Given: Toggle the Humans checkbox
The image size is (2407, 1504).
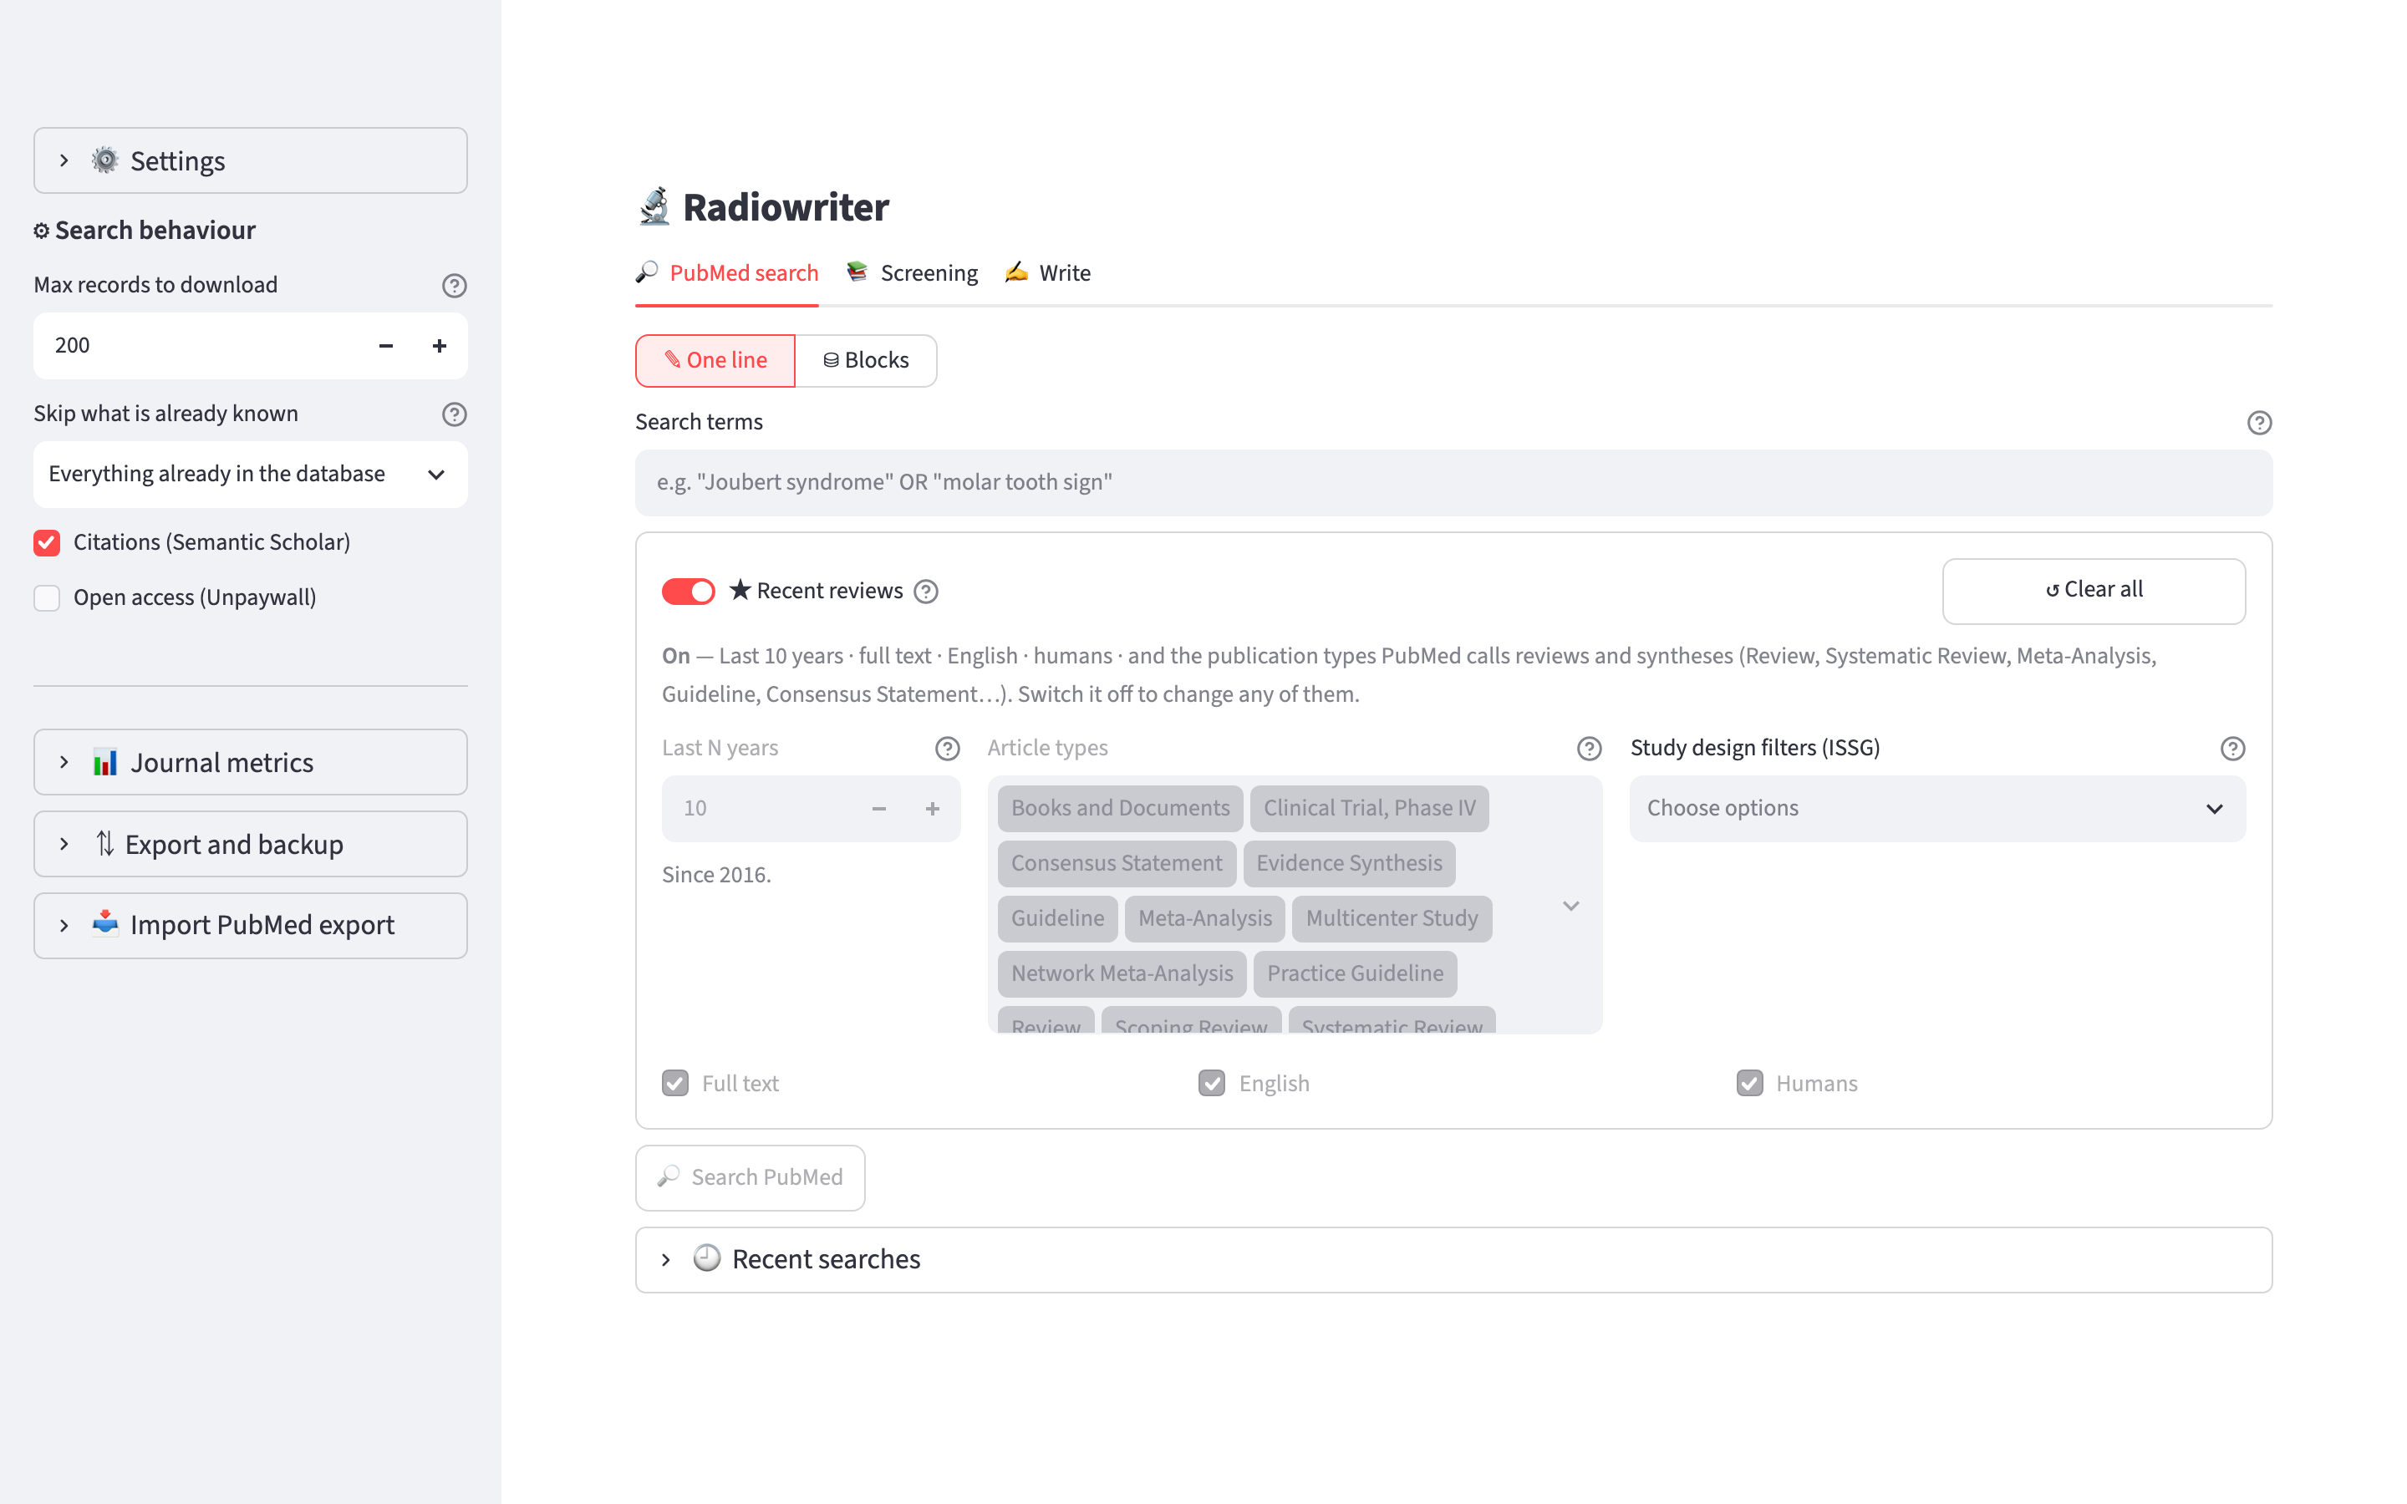Looking at the screenshot, I should 1749,1083.
